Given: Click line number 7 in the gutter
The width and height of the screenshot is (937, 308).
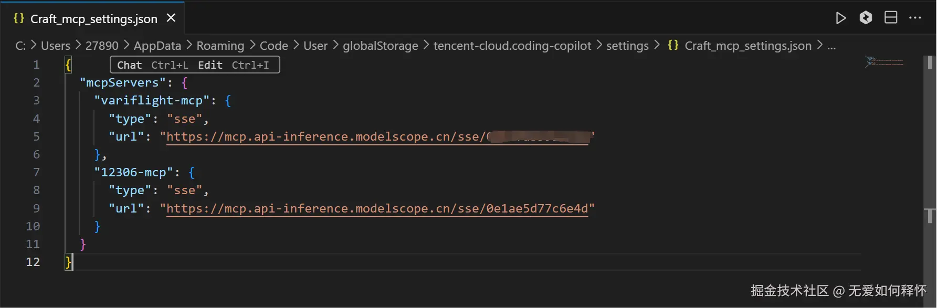Looking at the screenshot, I should tap(36, 173).
